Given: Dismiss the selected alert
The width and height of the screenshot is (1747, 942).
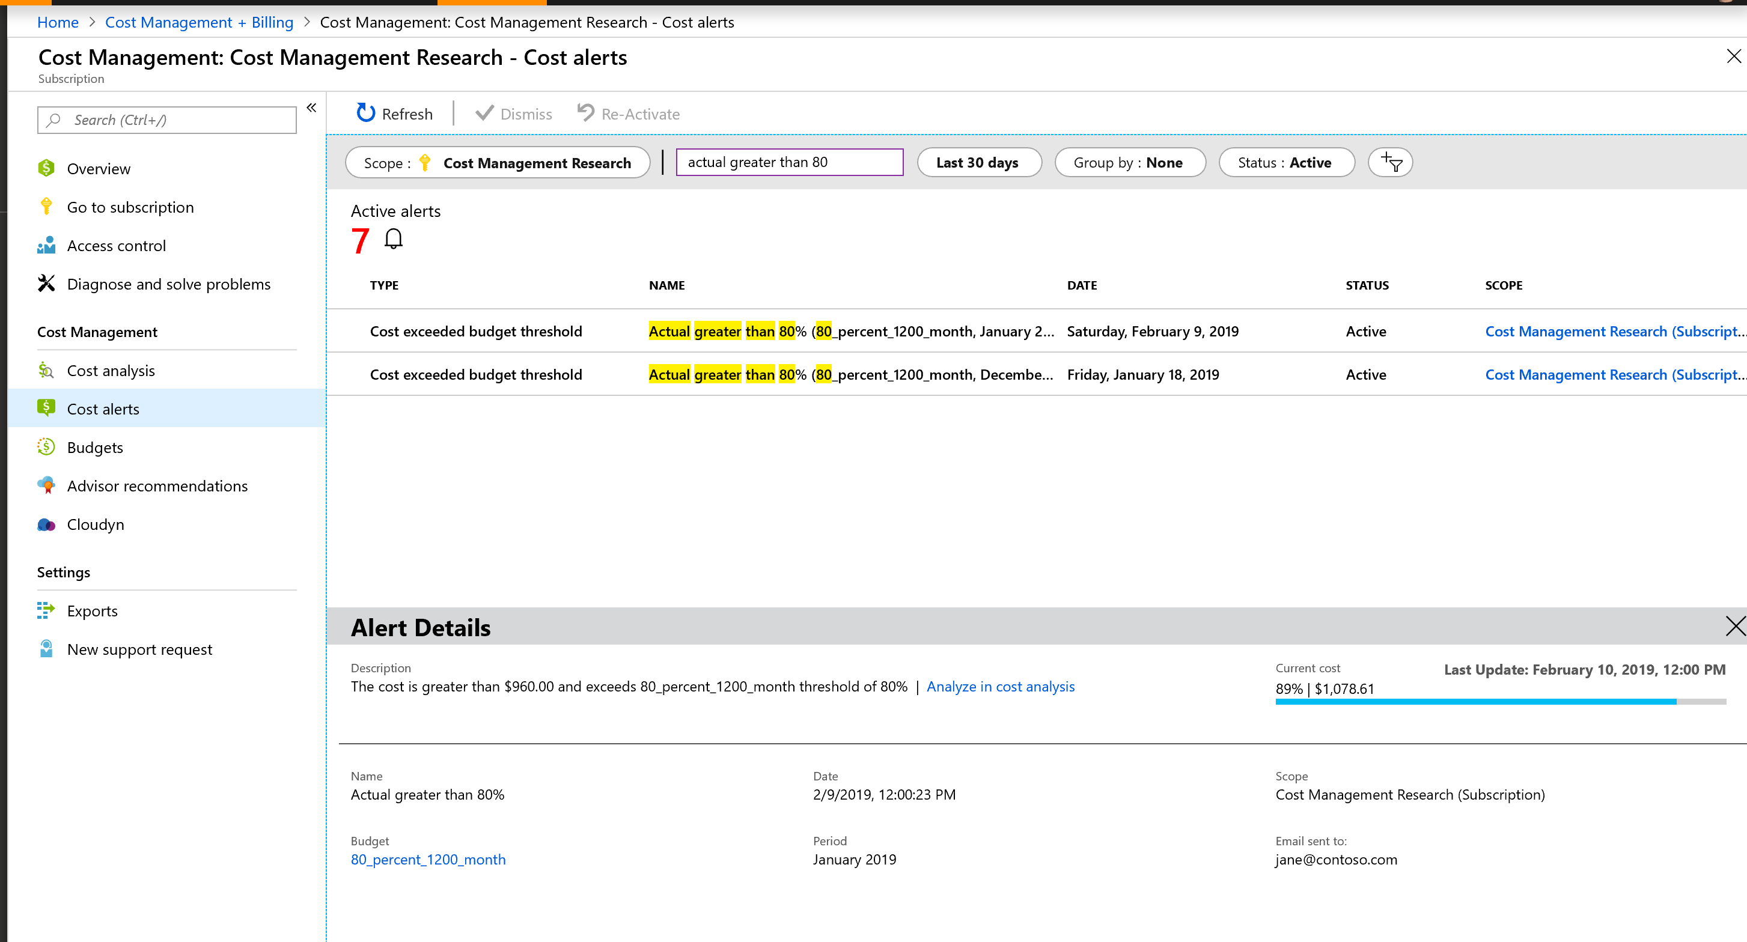Looking at the screenshot, I should 513,114.
